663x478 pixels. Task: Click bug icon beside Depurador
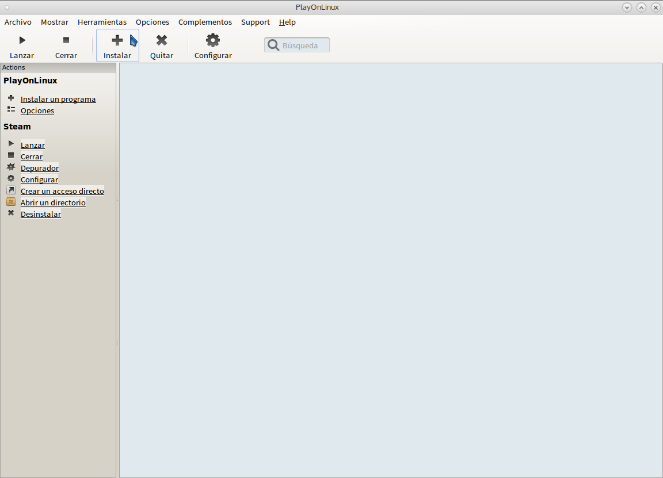point(11,167)
